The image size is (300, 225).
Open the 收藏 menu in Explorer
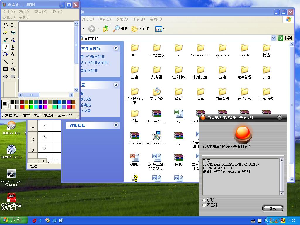(122, 19)
